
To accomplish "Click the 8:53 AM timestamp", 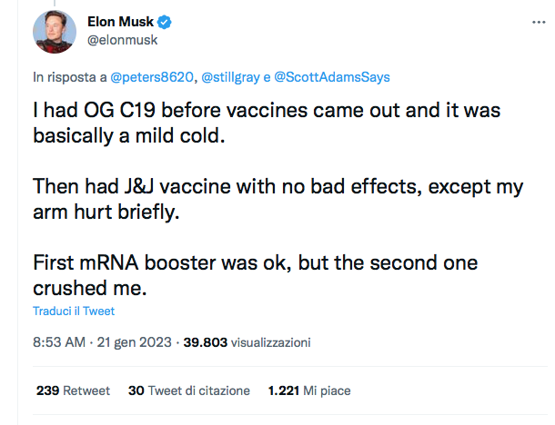I will (x=59, y=343).
